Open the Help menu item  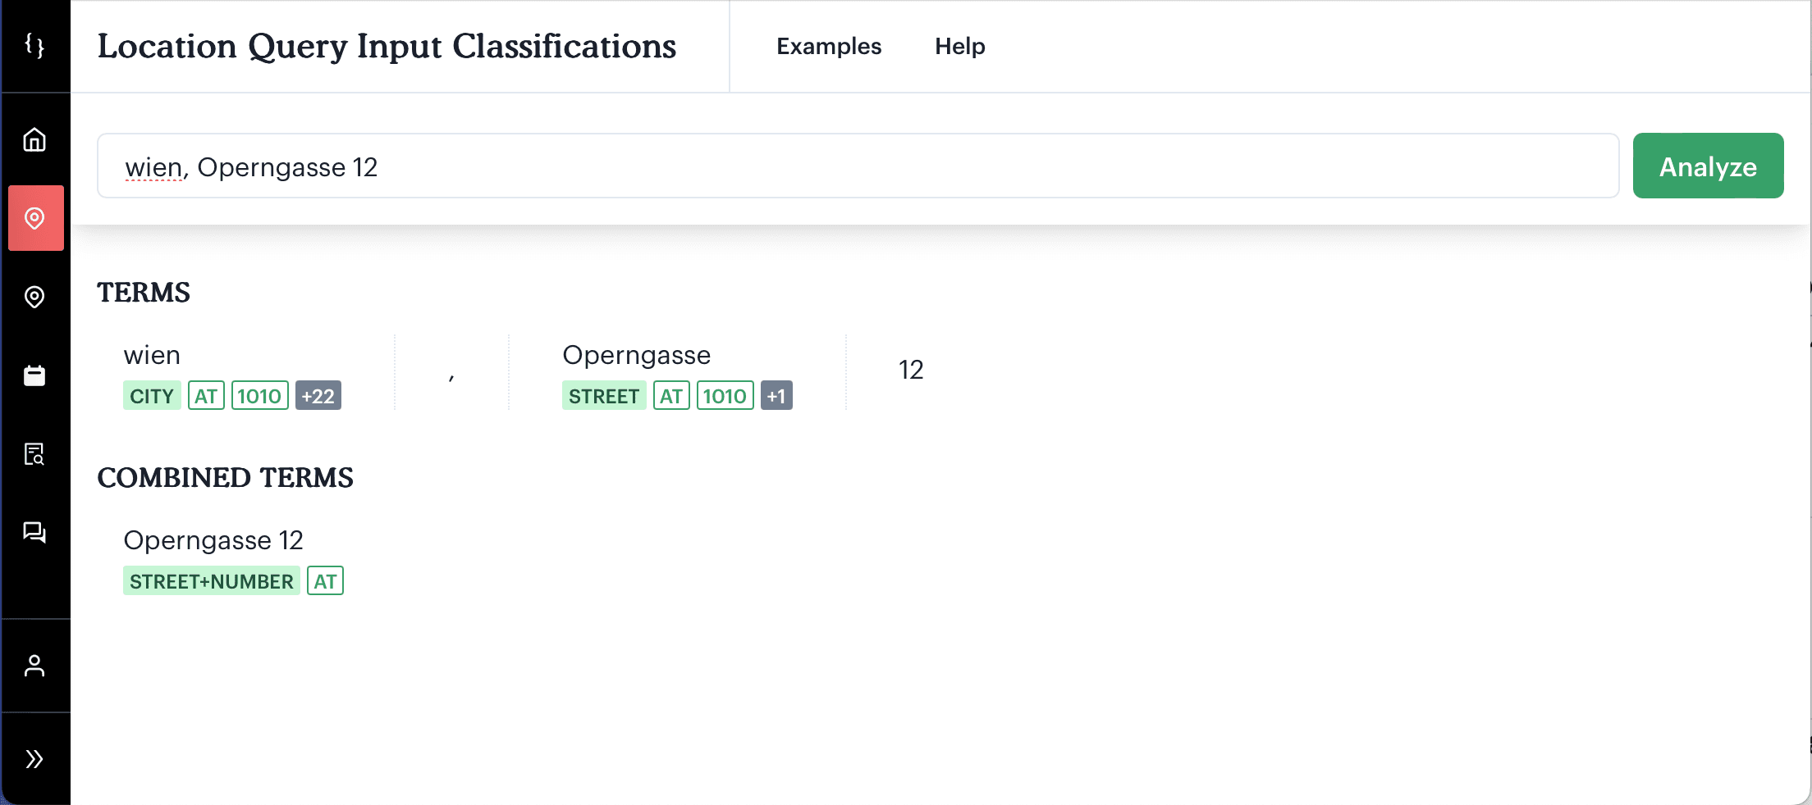960,46
